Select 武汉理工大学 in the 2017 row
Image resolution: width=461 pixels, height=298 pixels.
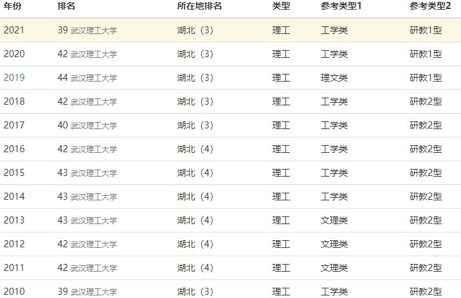coord(94,126)
